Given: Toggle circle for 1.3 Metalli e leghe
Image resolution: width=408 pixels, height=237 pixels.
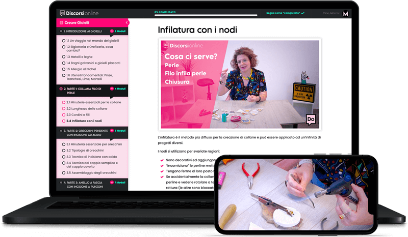Looking at the screenshot, I should (63, 57).
